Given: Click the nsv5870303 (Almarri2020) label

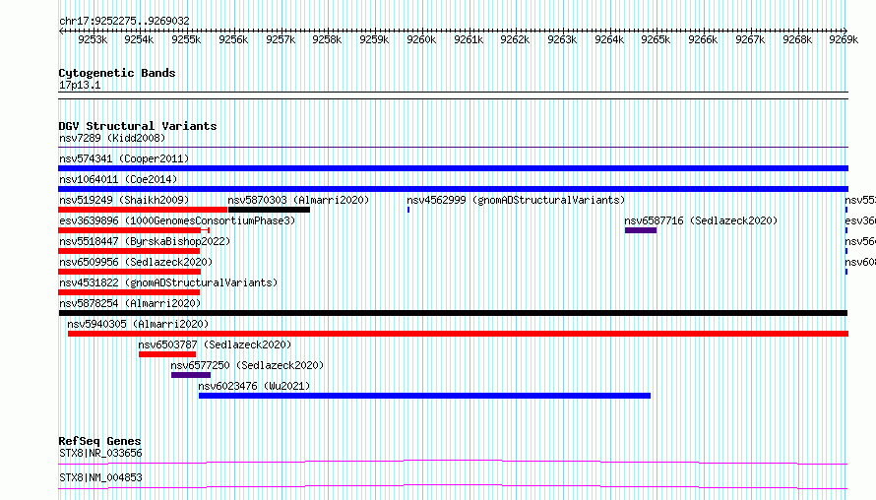Looking at the screenshot, I should (298, 200).
